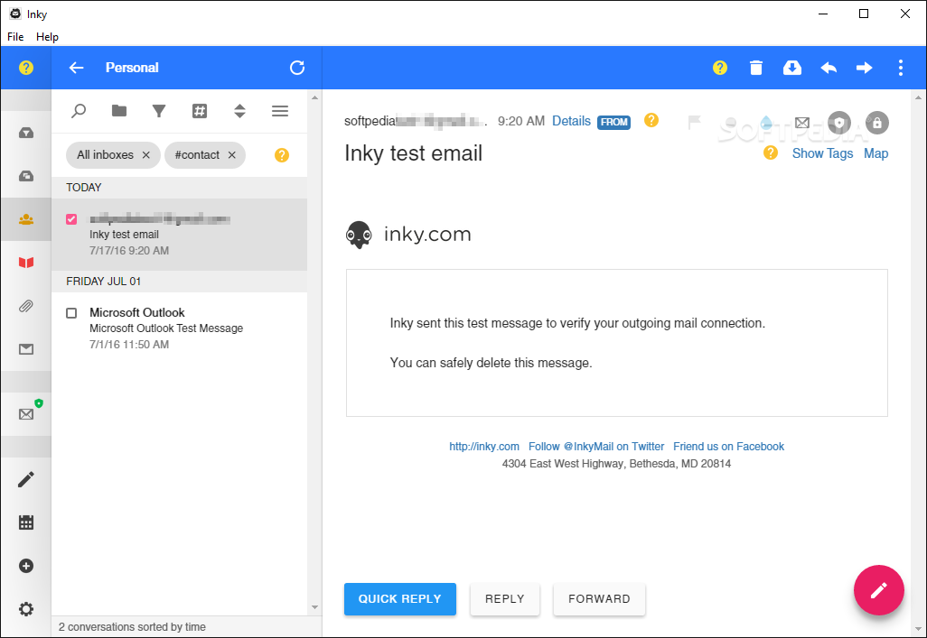This screenshot has height=638, width=927.
Task: Click the Map link
Action: click(875, 153)
